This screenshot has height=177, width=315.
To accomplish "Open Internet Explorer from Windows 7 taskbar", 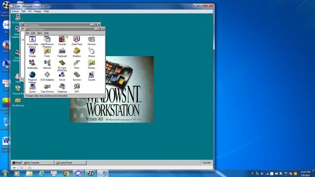I will [x=41, y=173].
